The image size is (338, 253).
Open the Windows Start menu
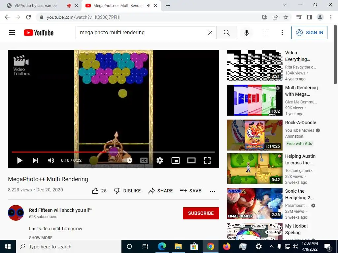pyautogui.click(x=8, y=246)
